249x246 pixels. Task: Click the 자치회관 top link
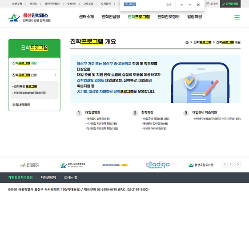(106, 4)
